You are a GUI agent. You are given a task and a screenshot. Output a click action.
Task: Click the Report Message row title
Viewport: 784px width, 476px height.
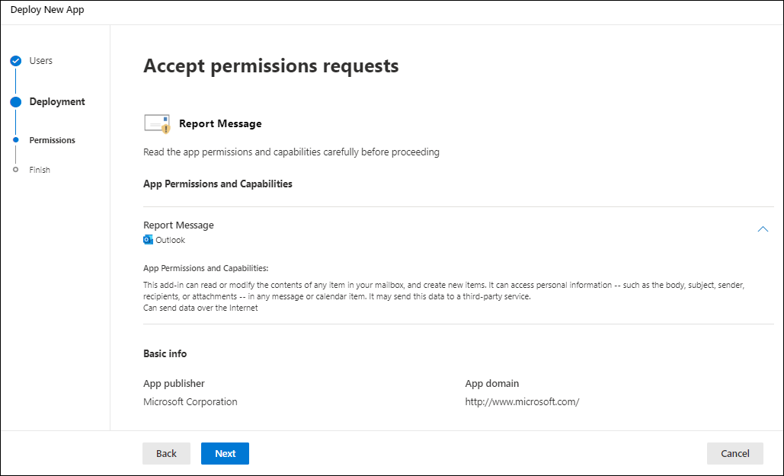click(178, 225)
